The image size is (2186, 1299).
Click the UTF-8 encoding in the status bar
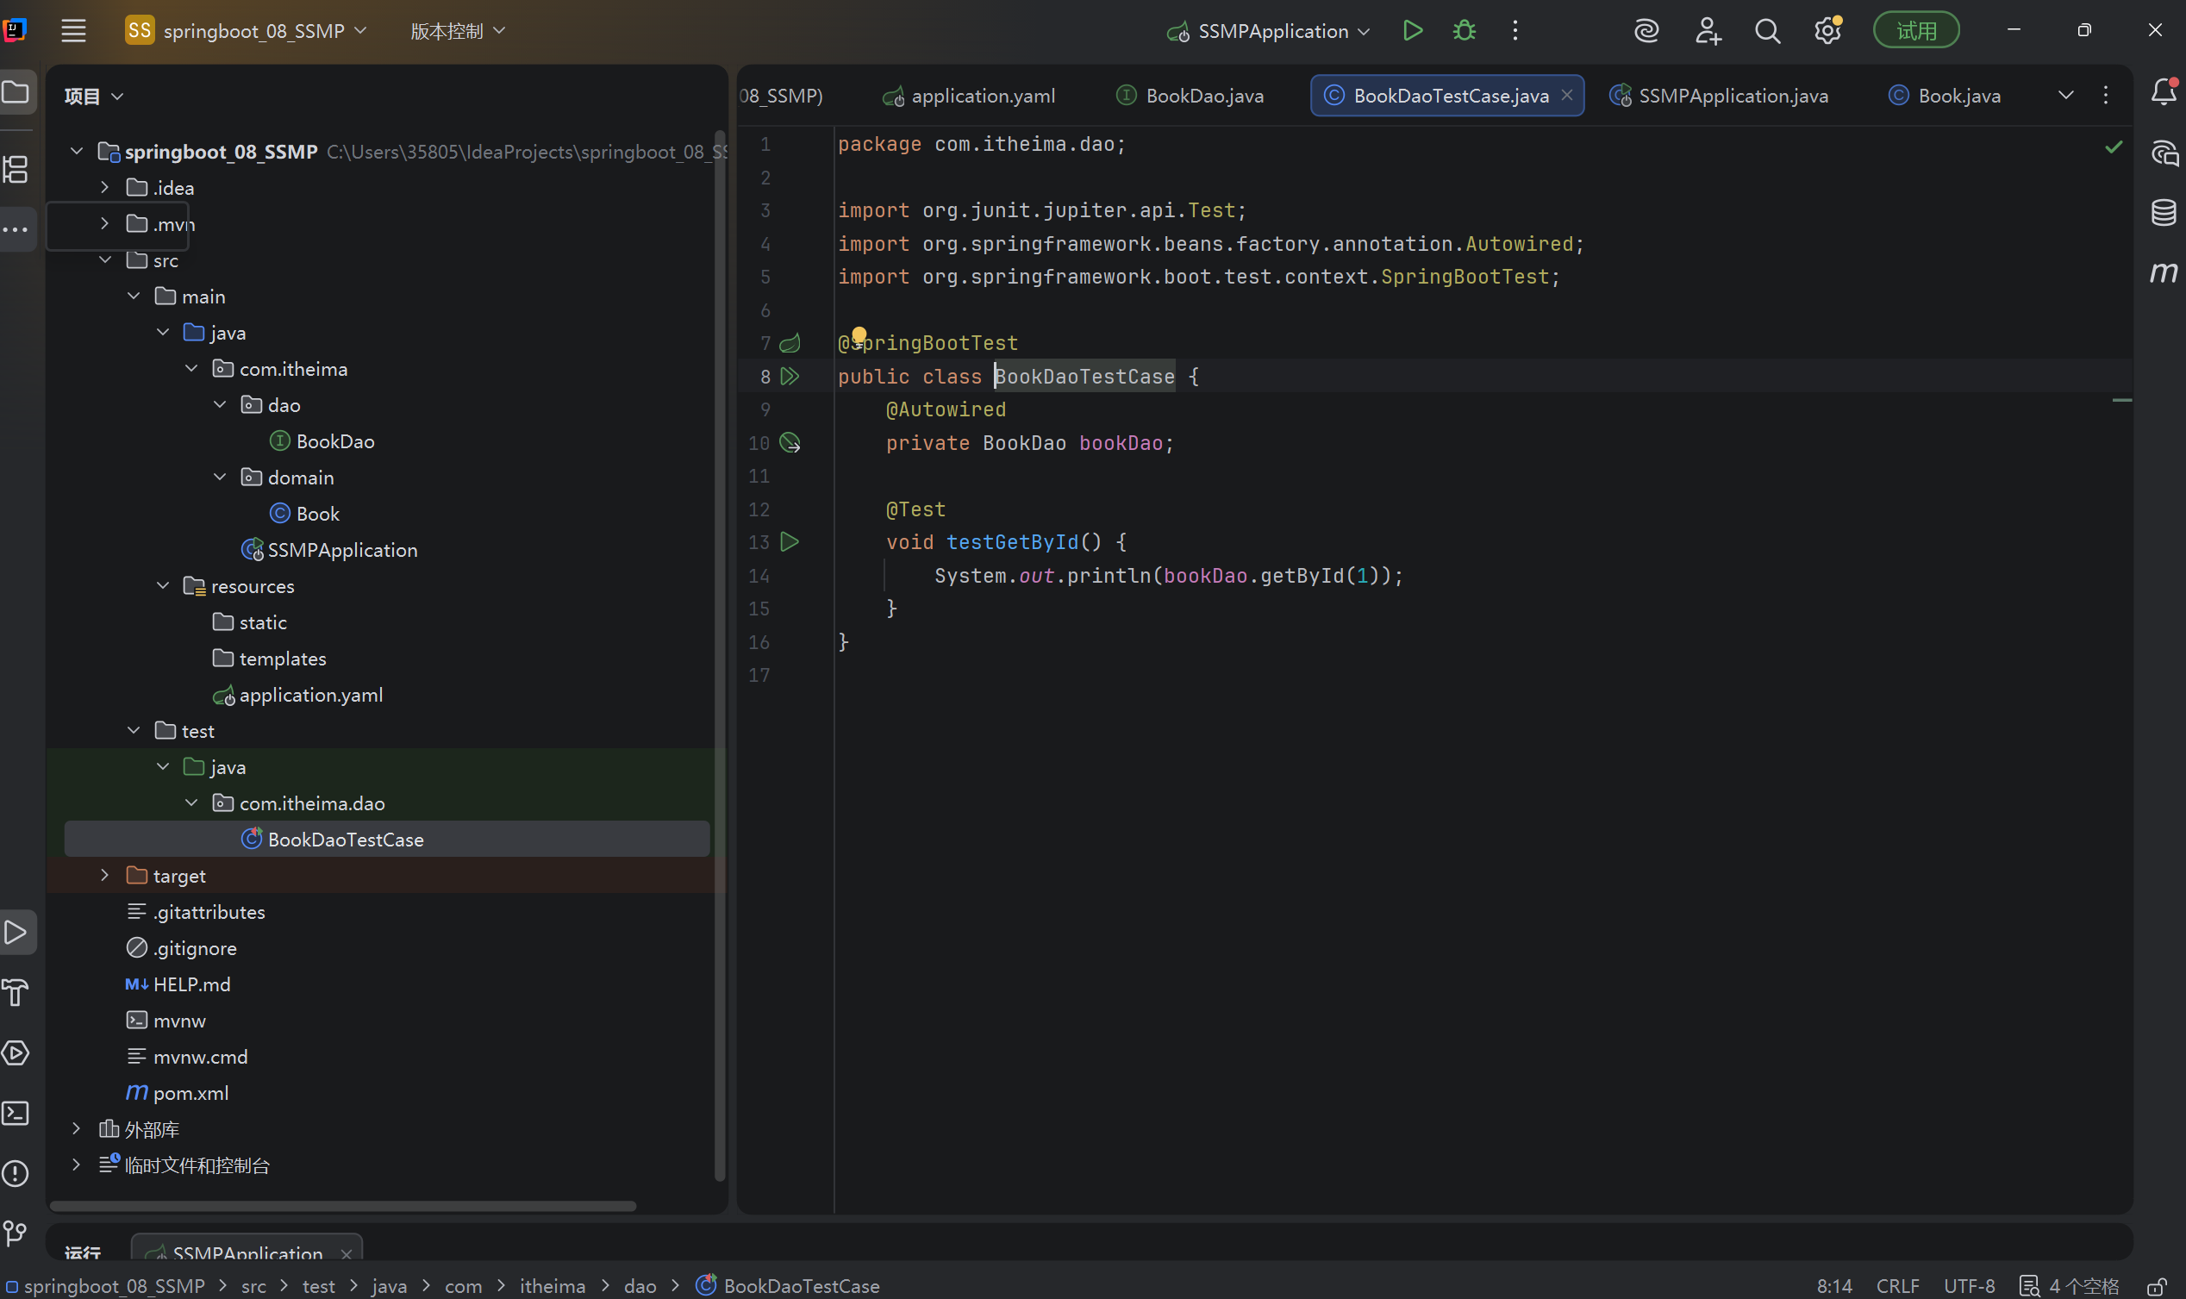pyautogui.click(x=1968, y=1286)
